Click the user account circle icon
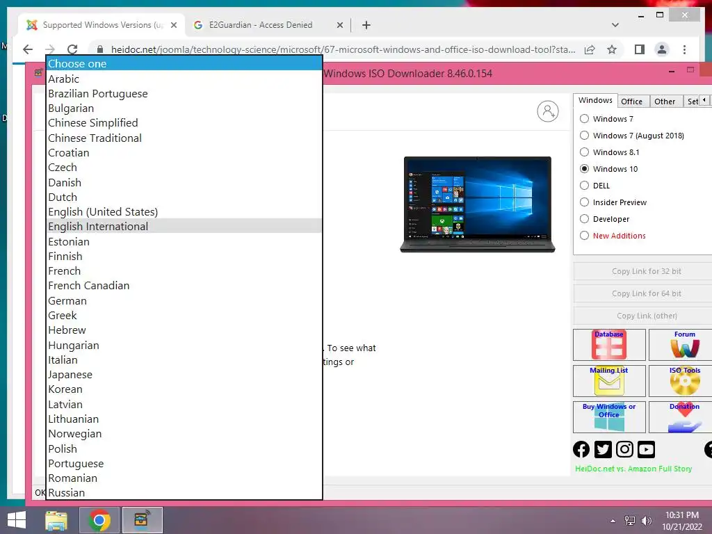 pos(548,111)
